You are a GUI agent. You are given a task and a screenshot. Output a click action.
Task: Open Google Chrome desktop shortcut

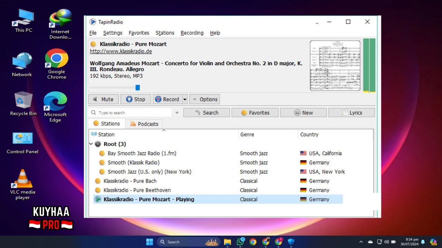point(57,64)
